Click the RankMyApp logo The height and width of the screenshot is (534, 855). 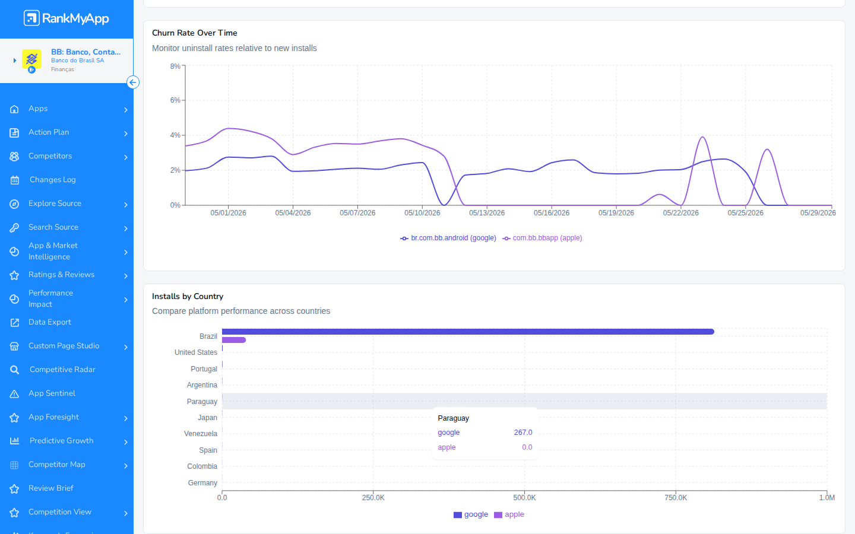[x=66, y=18]
